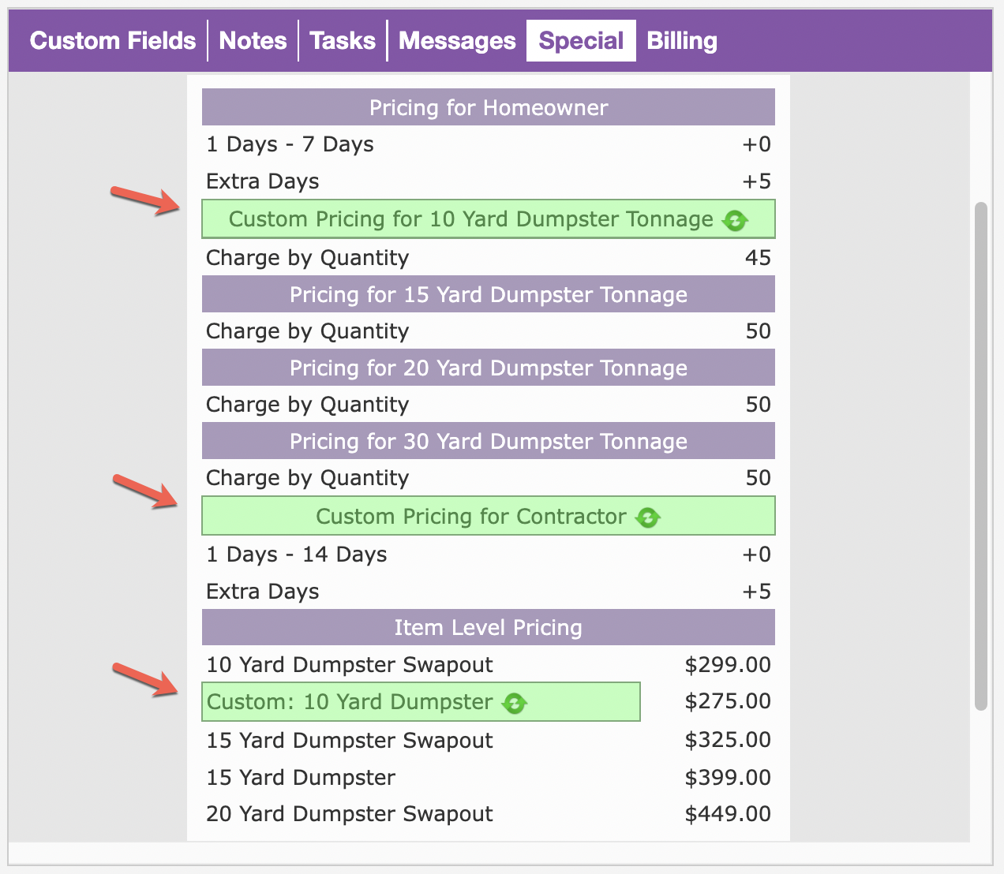Click refresh icon next to Custom Pricing for Contractor
This screenshot has height=874, width=1004.
(648, 518)
